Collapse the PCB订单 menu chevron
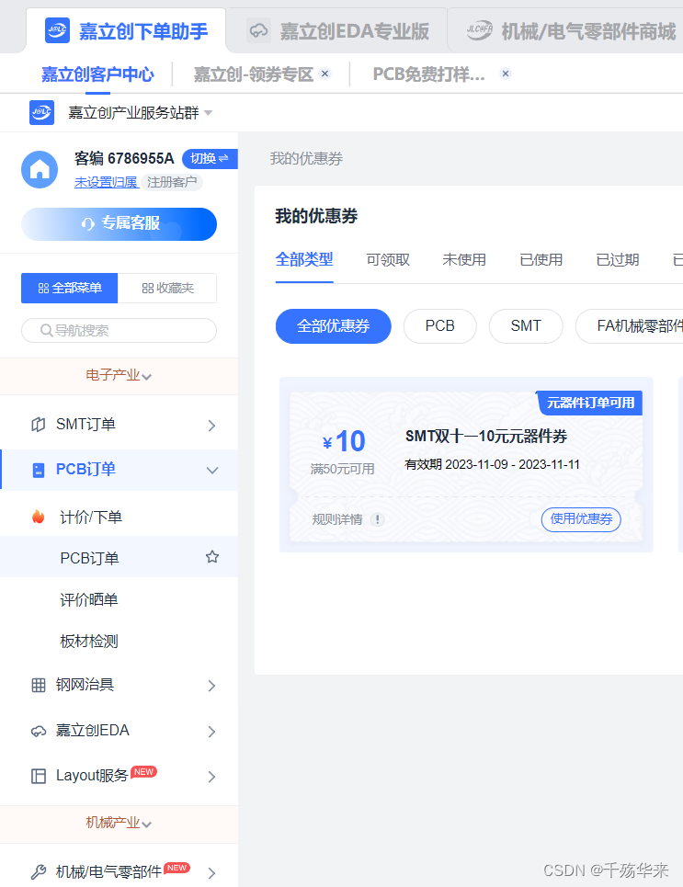 (212, 470)
